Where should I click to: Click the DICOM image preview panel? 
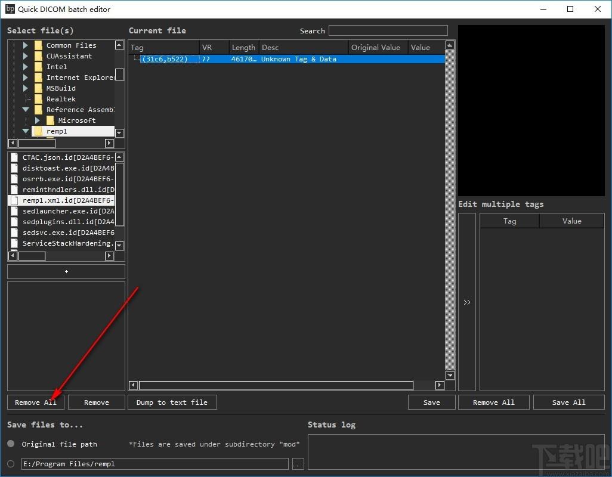point(531,111)
